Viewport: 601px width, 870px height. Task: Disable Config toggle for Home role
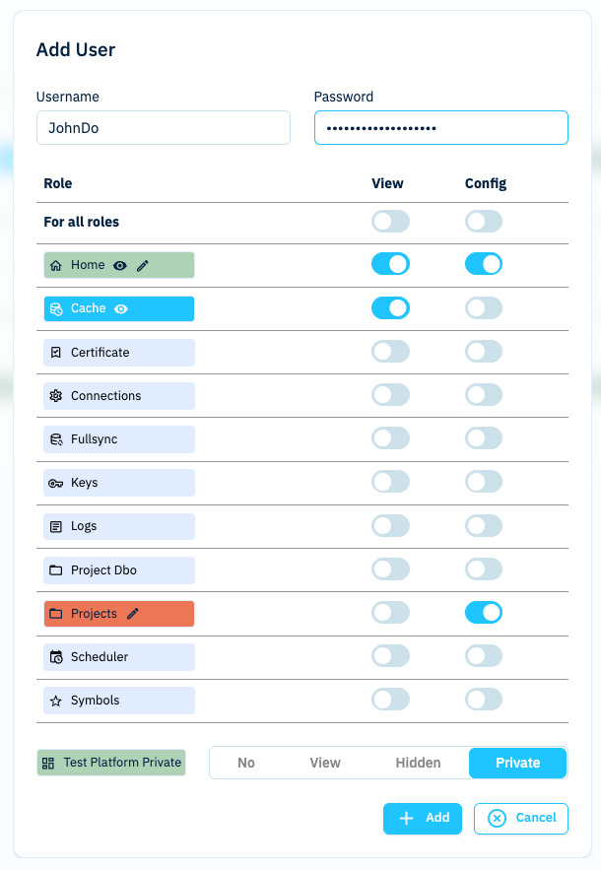(x=484, y=264)
